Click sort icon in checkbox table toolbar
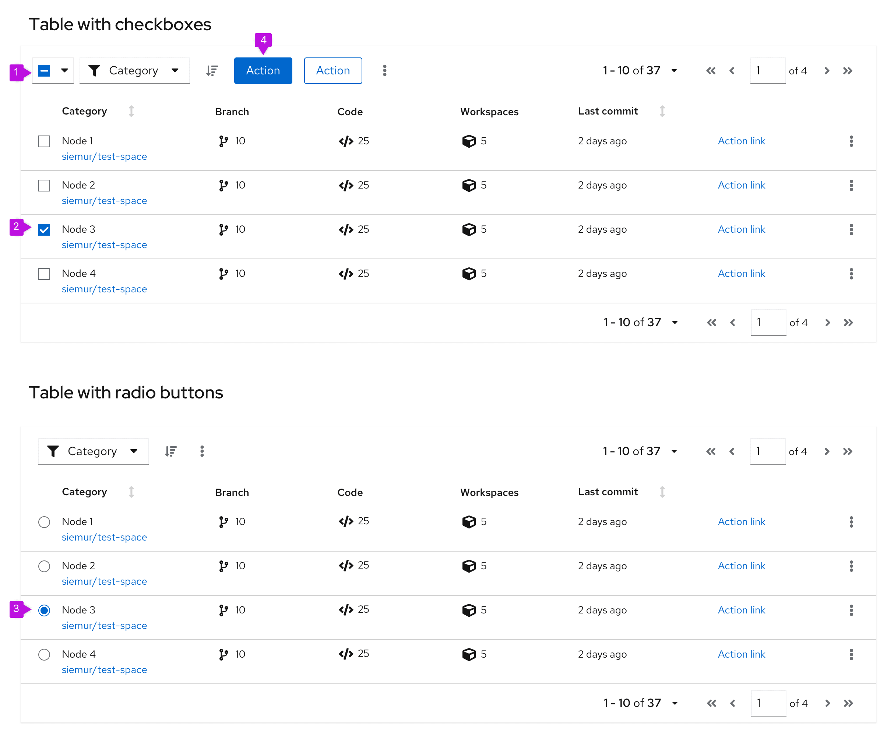Image resolution: width=894 pixels, height=746 pixels. click(x=212, y=71)
